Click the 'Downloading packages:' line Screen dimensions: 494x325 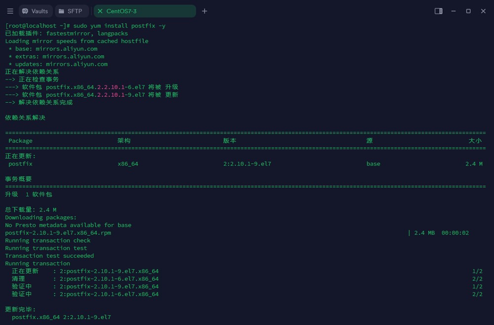[x=41, y=217]
